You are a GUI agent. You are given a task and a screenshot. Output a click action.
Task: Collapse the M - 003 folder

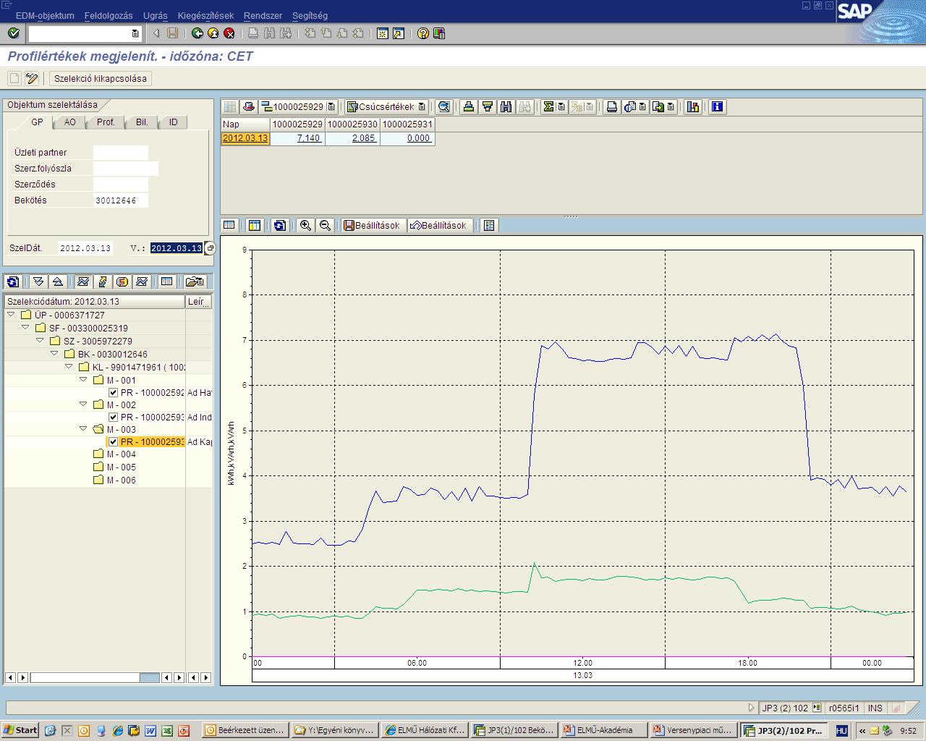[83, 428]
